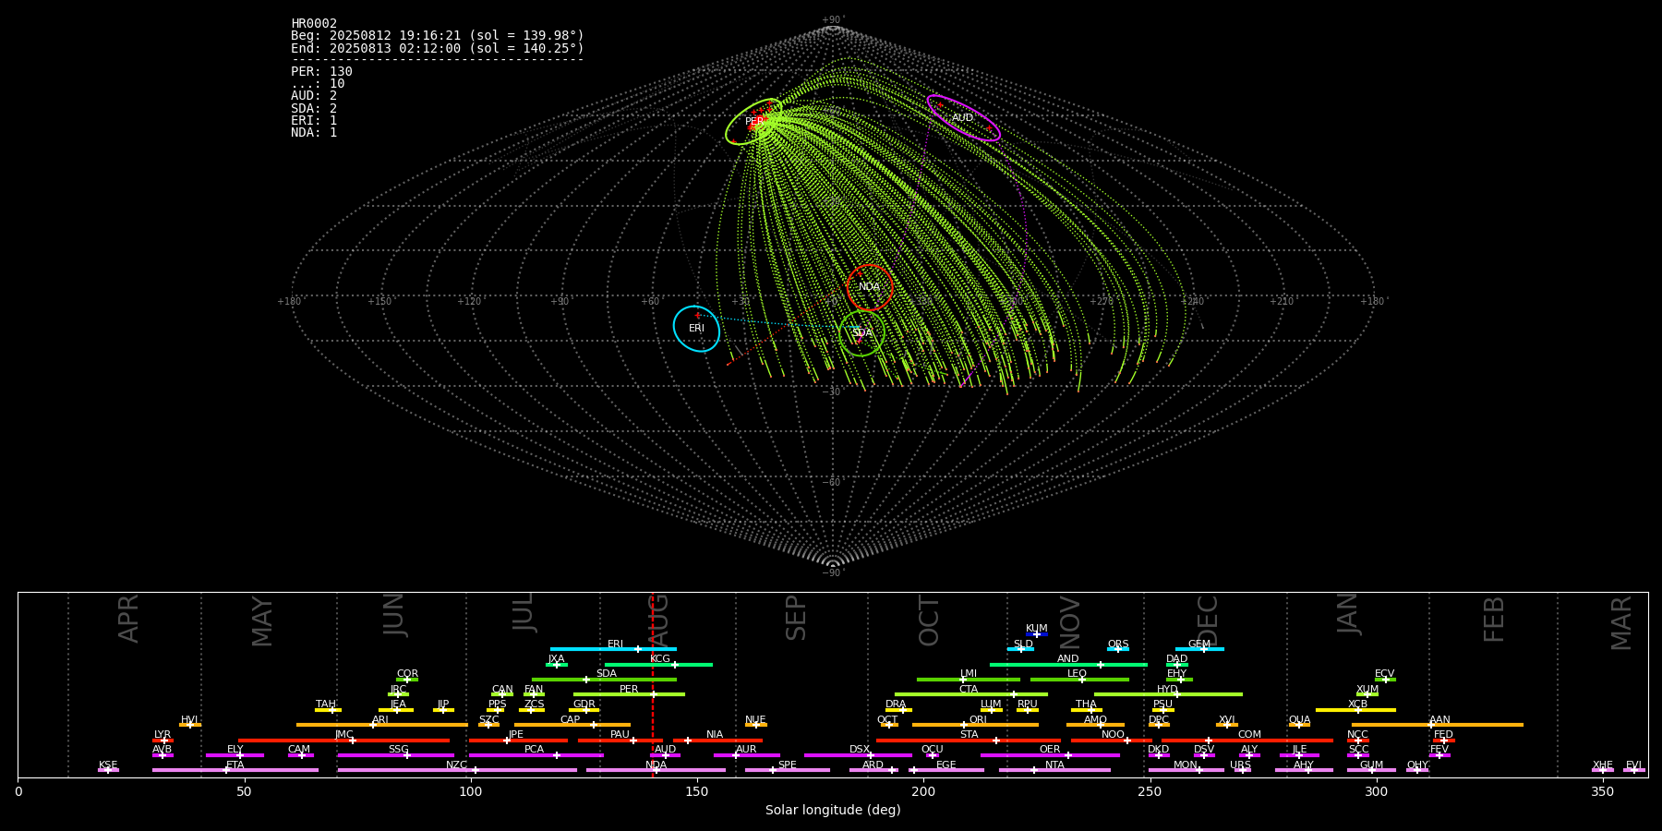This screenshot has height=831, width=1662.
Task: Select the CAP orange shower bar
Action: [x=572, y=725]
